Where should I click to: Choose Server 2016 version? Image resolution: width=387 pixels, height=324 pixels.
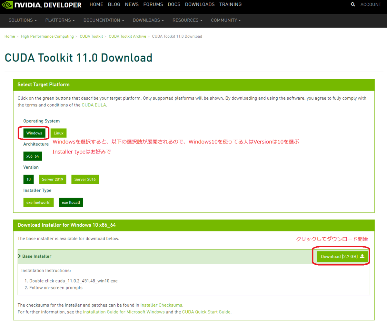click(x=85, y=179)
